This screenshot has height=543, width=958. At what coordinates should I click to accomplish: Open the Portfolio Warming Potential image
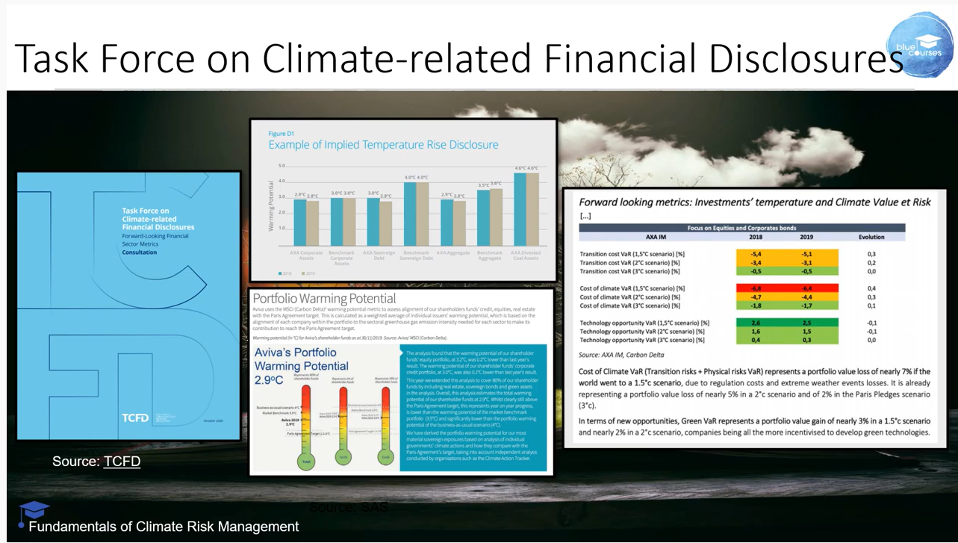coord(402,382)
